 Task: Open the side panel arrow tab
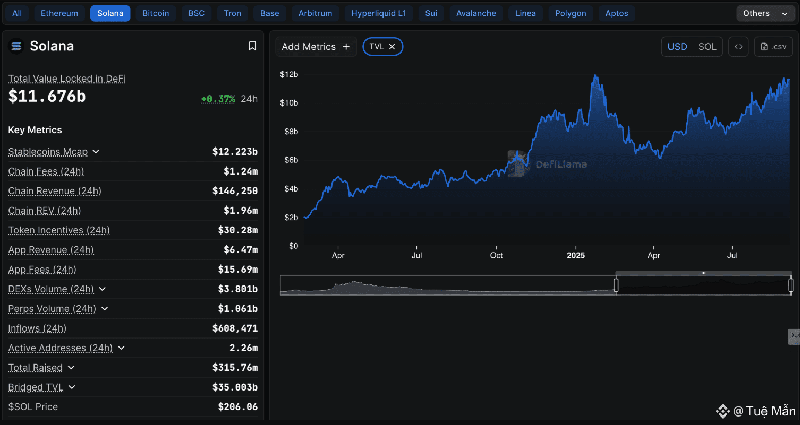tap(794, 336)
